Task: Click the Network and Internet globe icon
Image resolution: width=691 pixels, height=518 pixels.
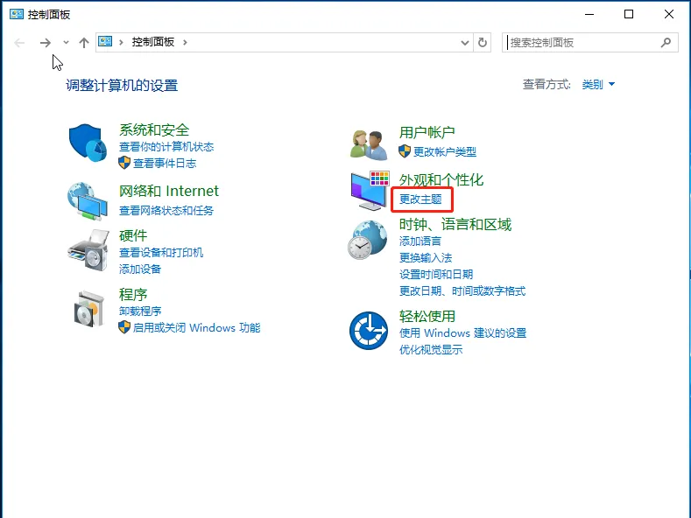Action: pyautogui.click(x=88, y=201)
